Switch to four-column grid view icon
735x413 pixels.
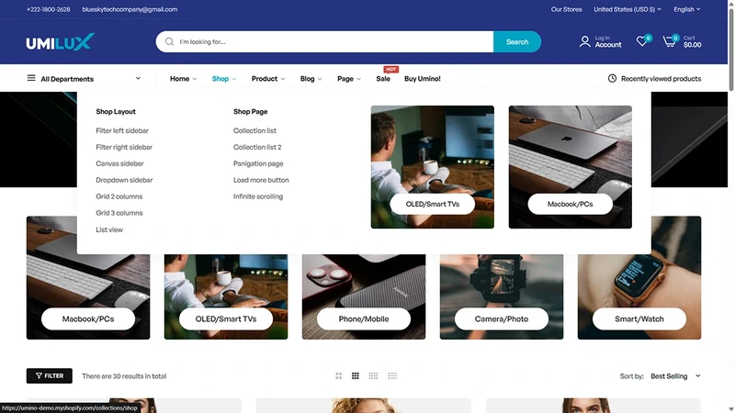coord(373,376)
